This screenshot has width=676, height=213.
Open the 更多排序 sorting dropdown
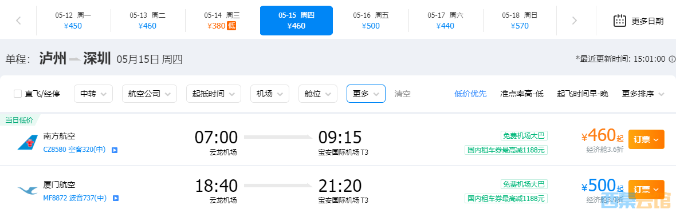tap(644, 94)
